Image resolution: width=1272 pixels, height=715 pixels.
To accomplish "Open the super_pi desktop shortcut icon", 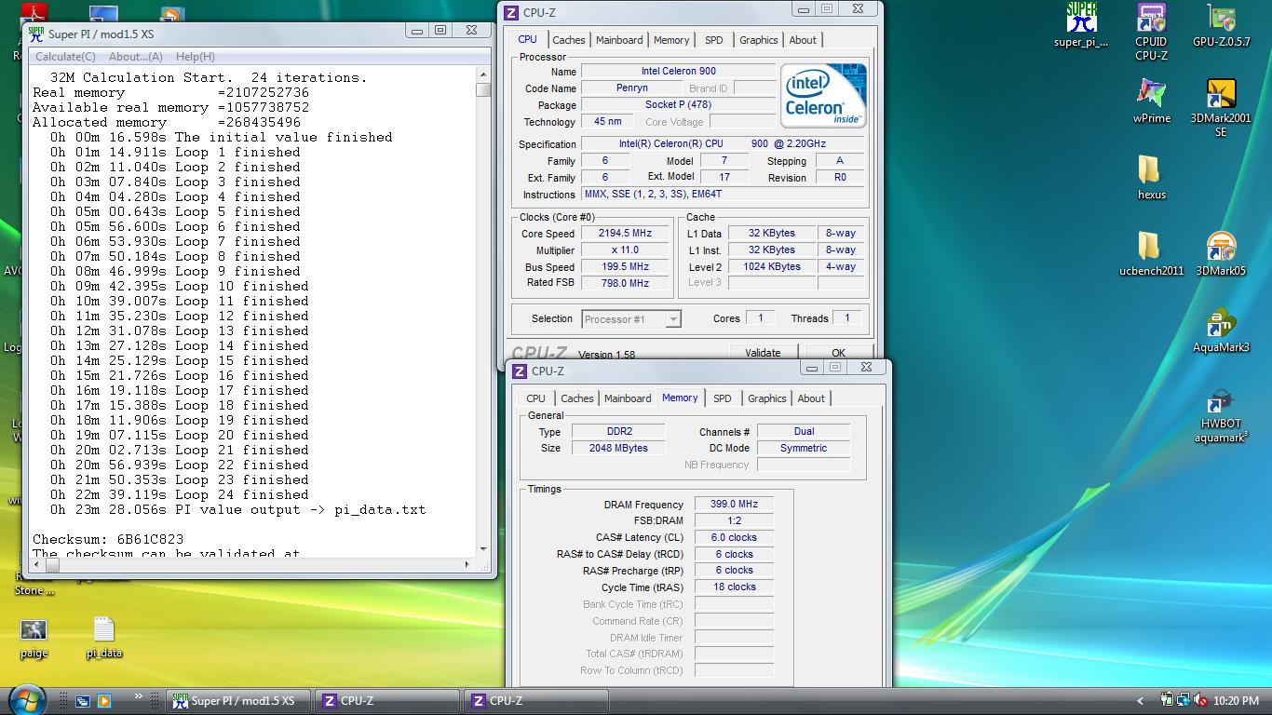I will pos(1081,18).
